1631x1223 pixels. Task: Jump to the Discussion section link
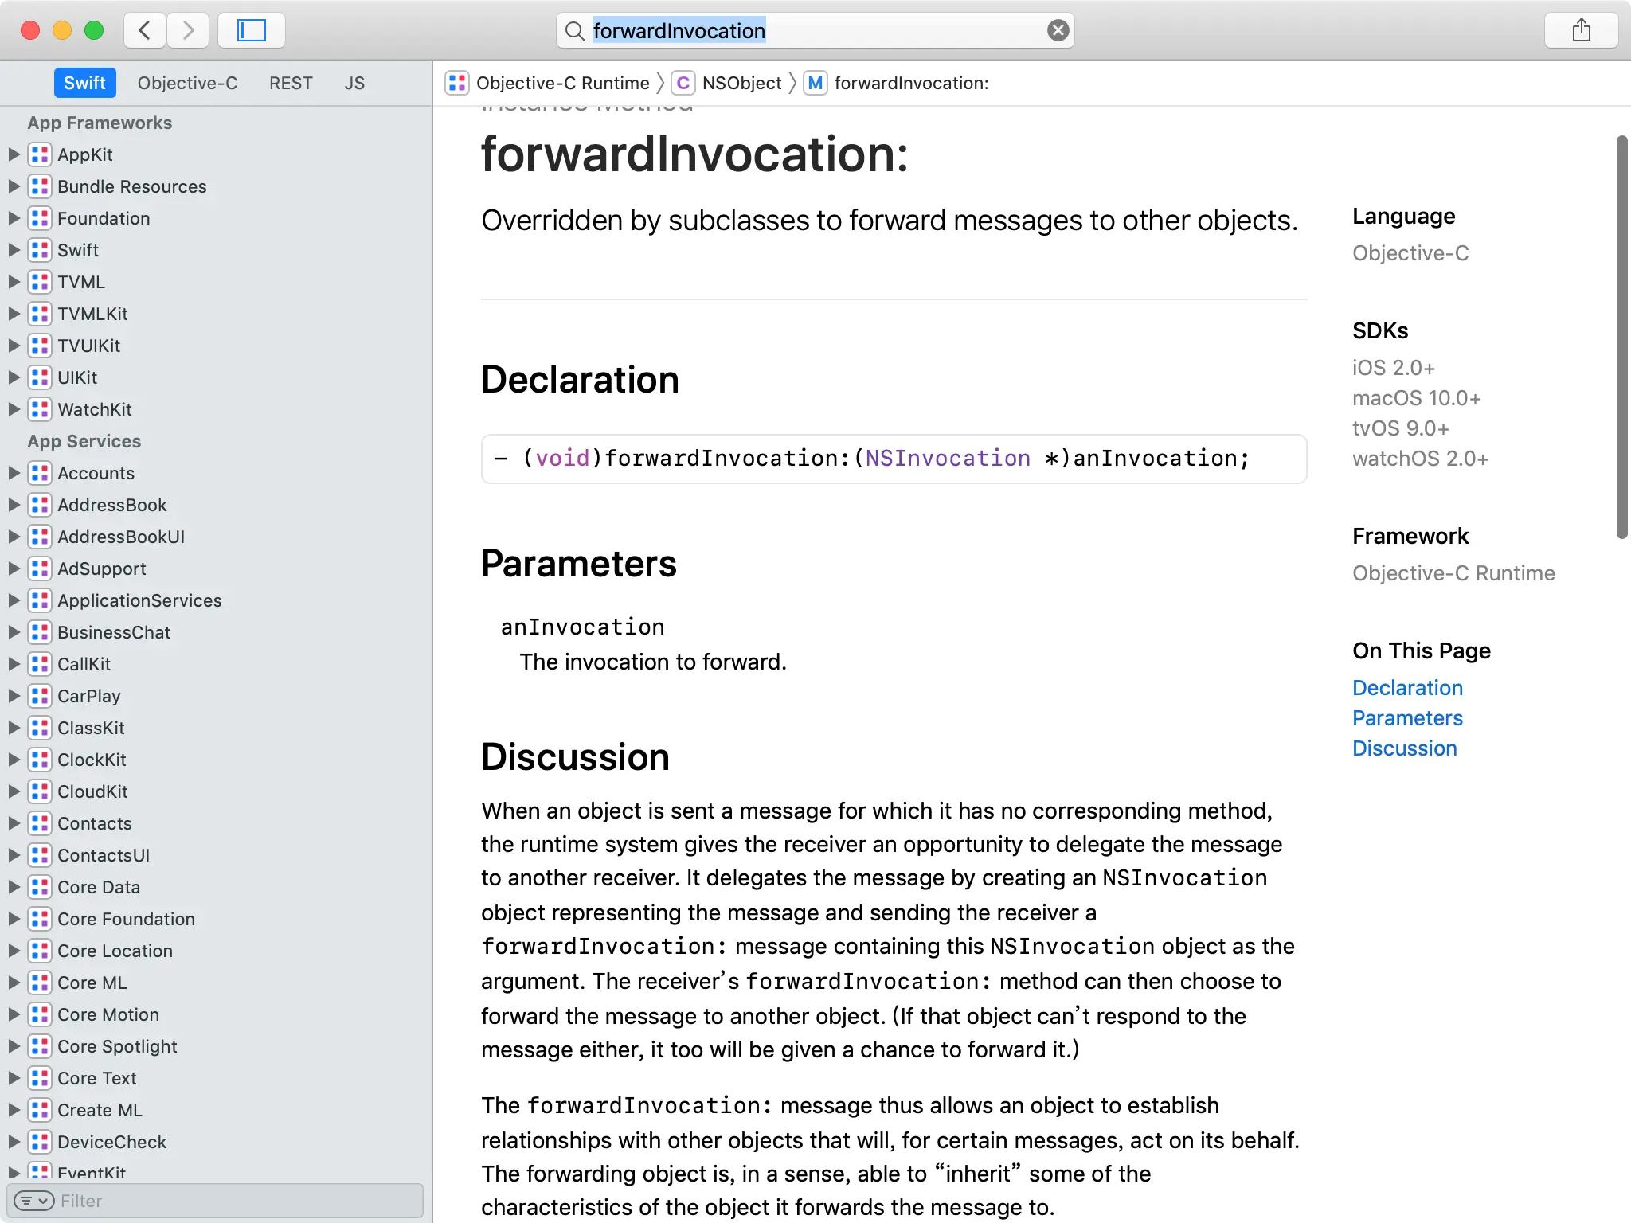tap(1404, 748)
